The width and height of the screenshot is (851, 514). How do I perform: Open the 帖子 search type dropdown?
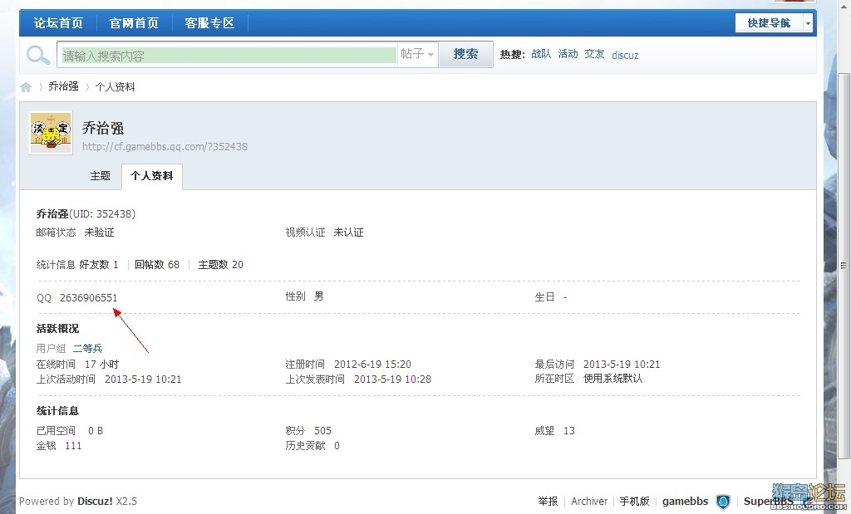[x=417, y=54]
